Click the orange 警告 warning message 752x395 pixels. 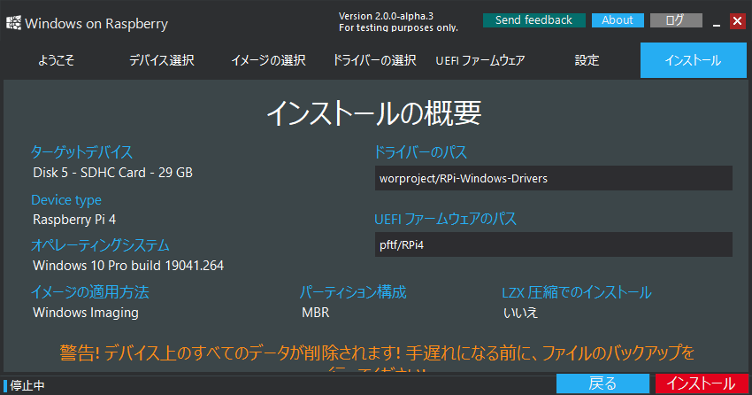click(x=377, y=358)
